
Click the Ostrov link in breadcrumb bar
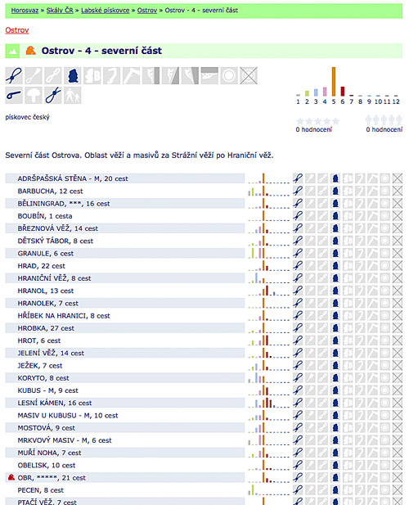coord(147,11)
